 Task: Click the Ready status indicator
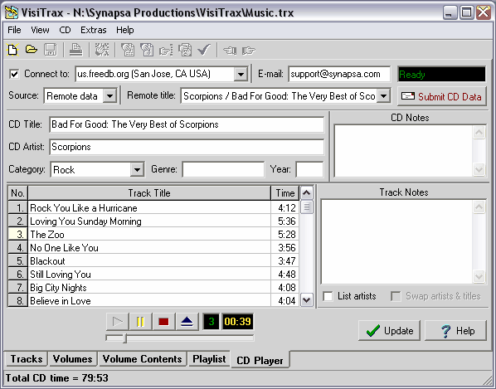point(441,75)
